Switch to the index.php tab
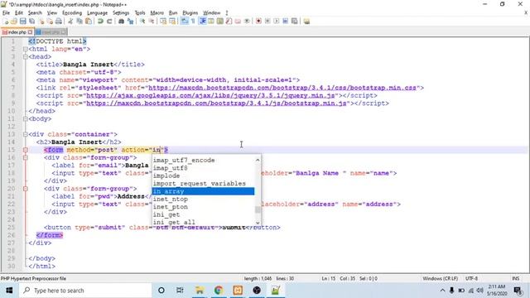Screen dimensions: 530x298 click(17, 32)
